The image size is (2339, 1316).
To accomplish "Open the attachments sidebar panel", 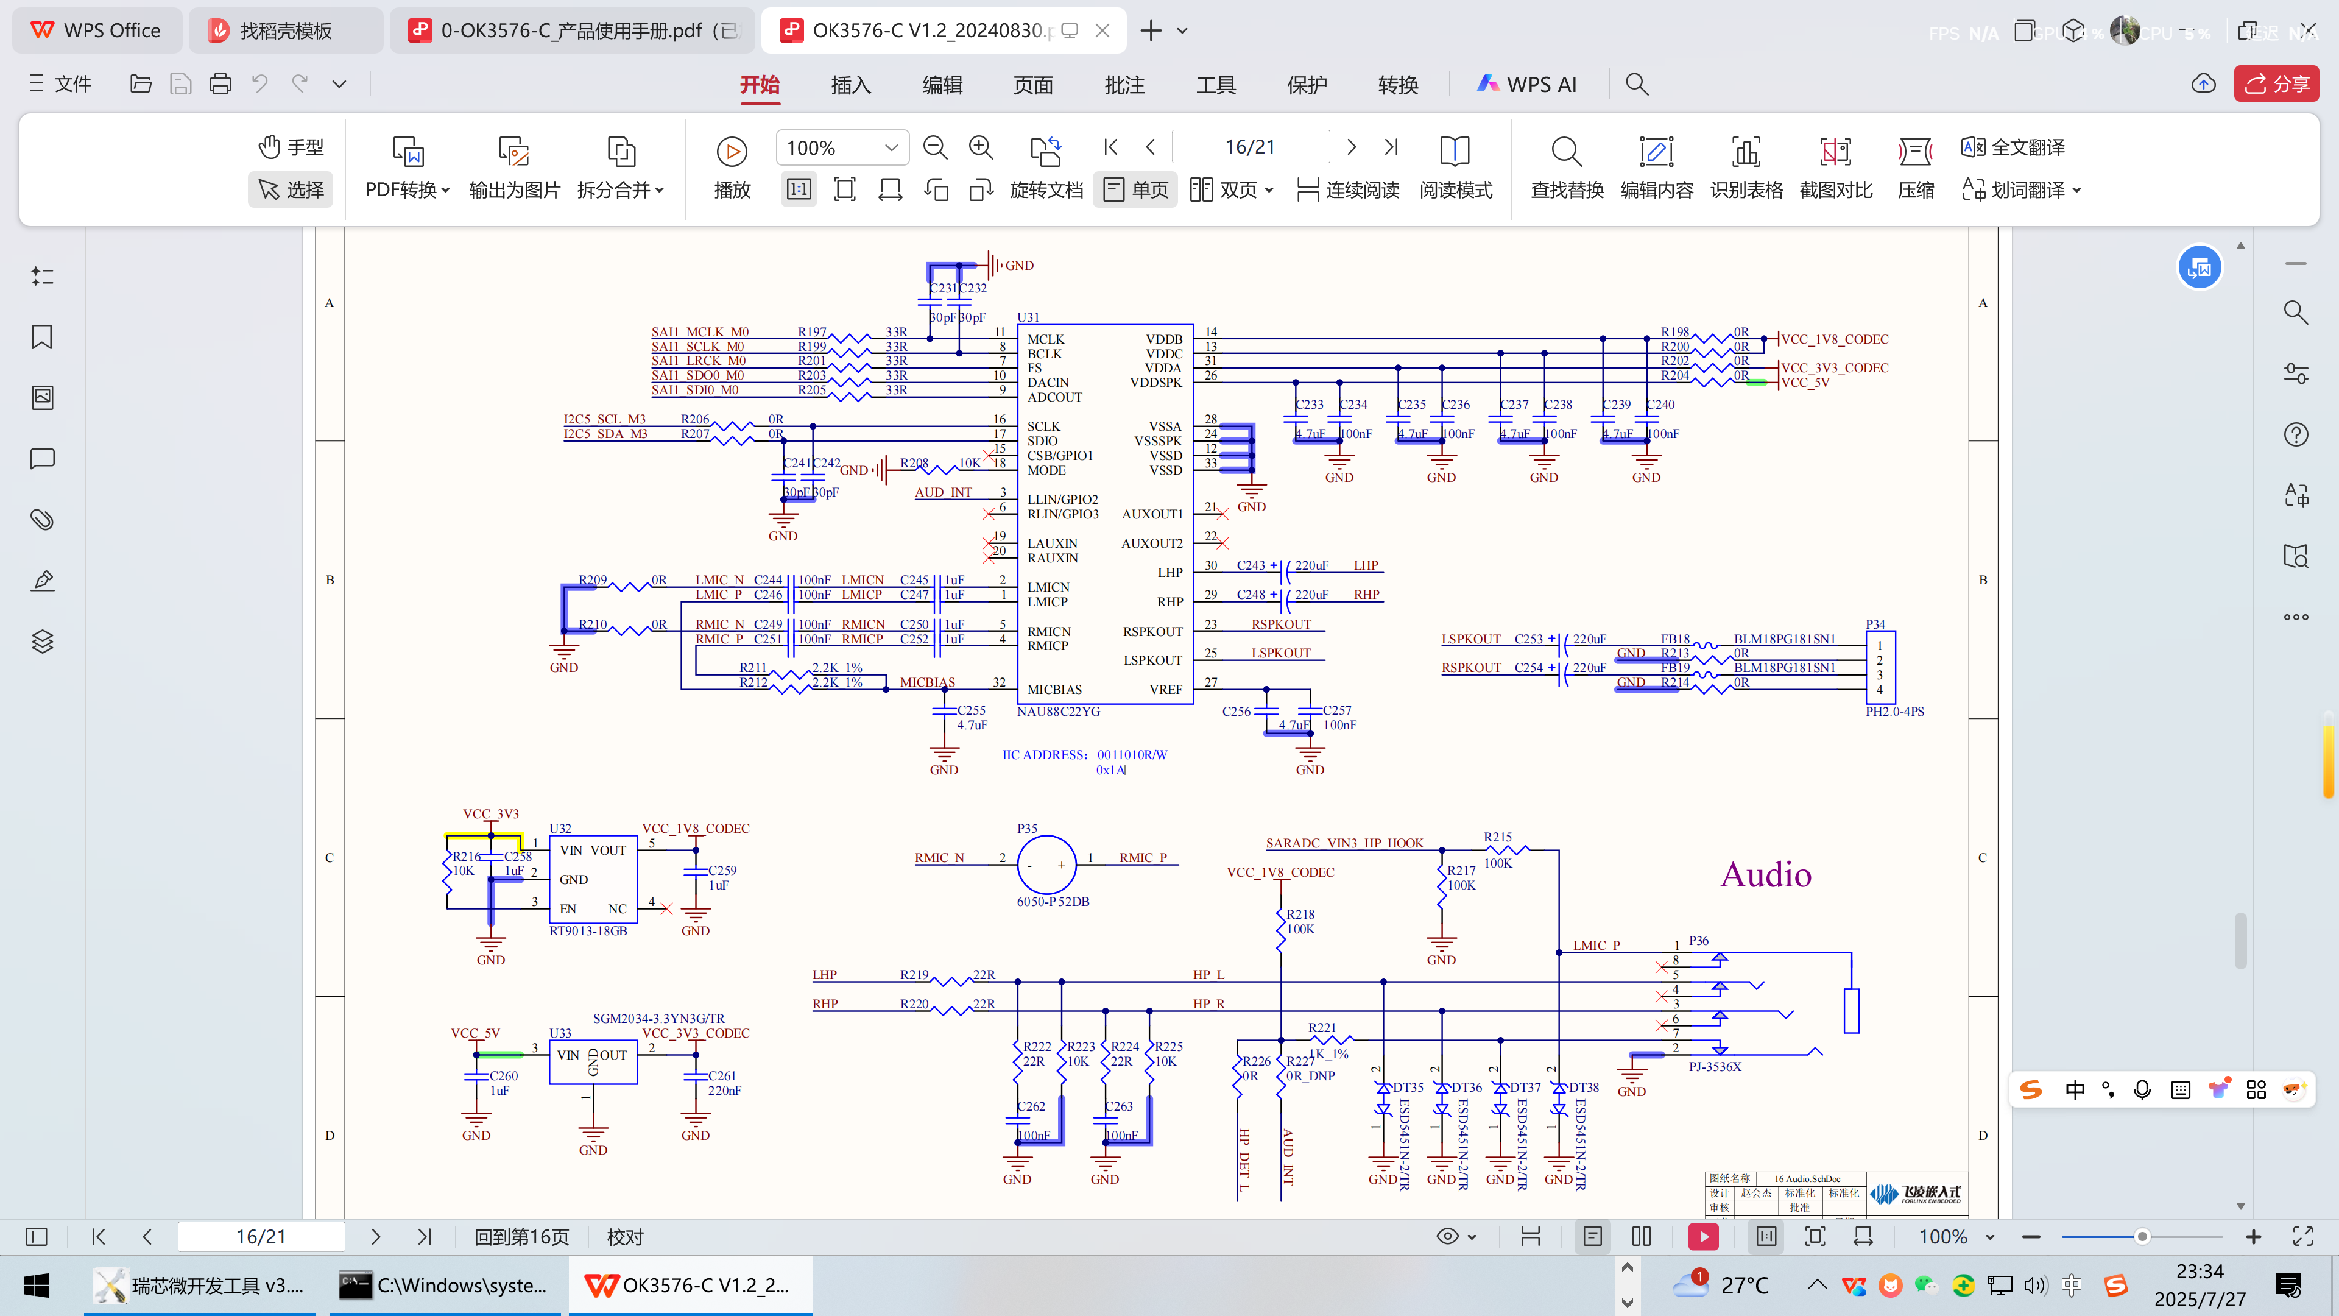I will pos(42,520).
